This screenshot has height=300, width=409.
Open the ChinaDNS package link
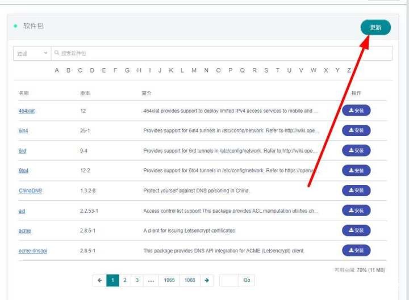30,191
